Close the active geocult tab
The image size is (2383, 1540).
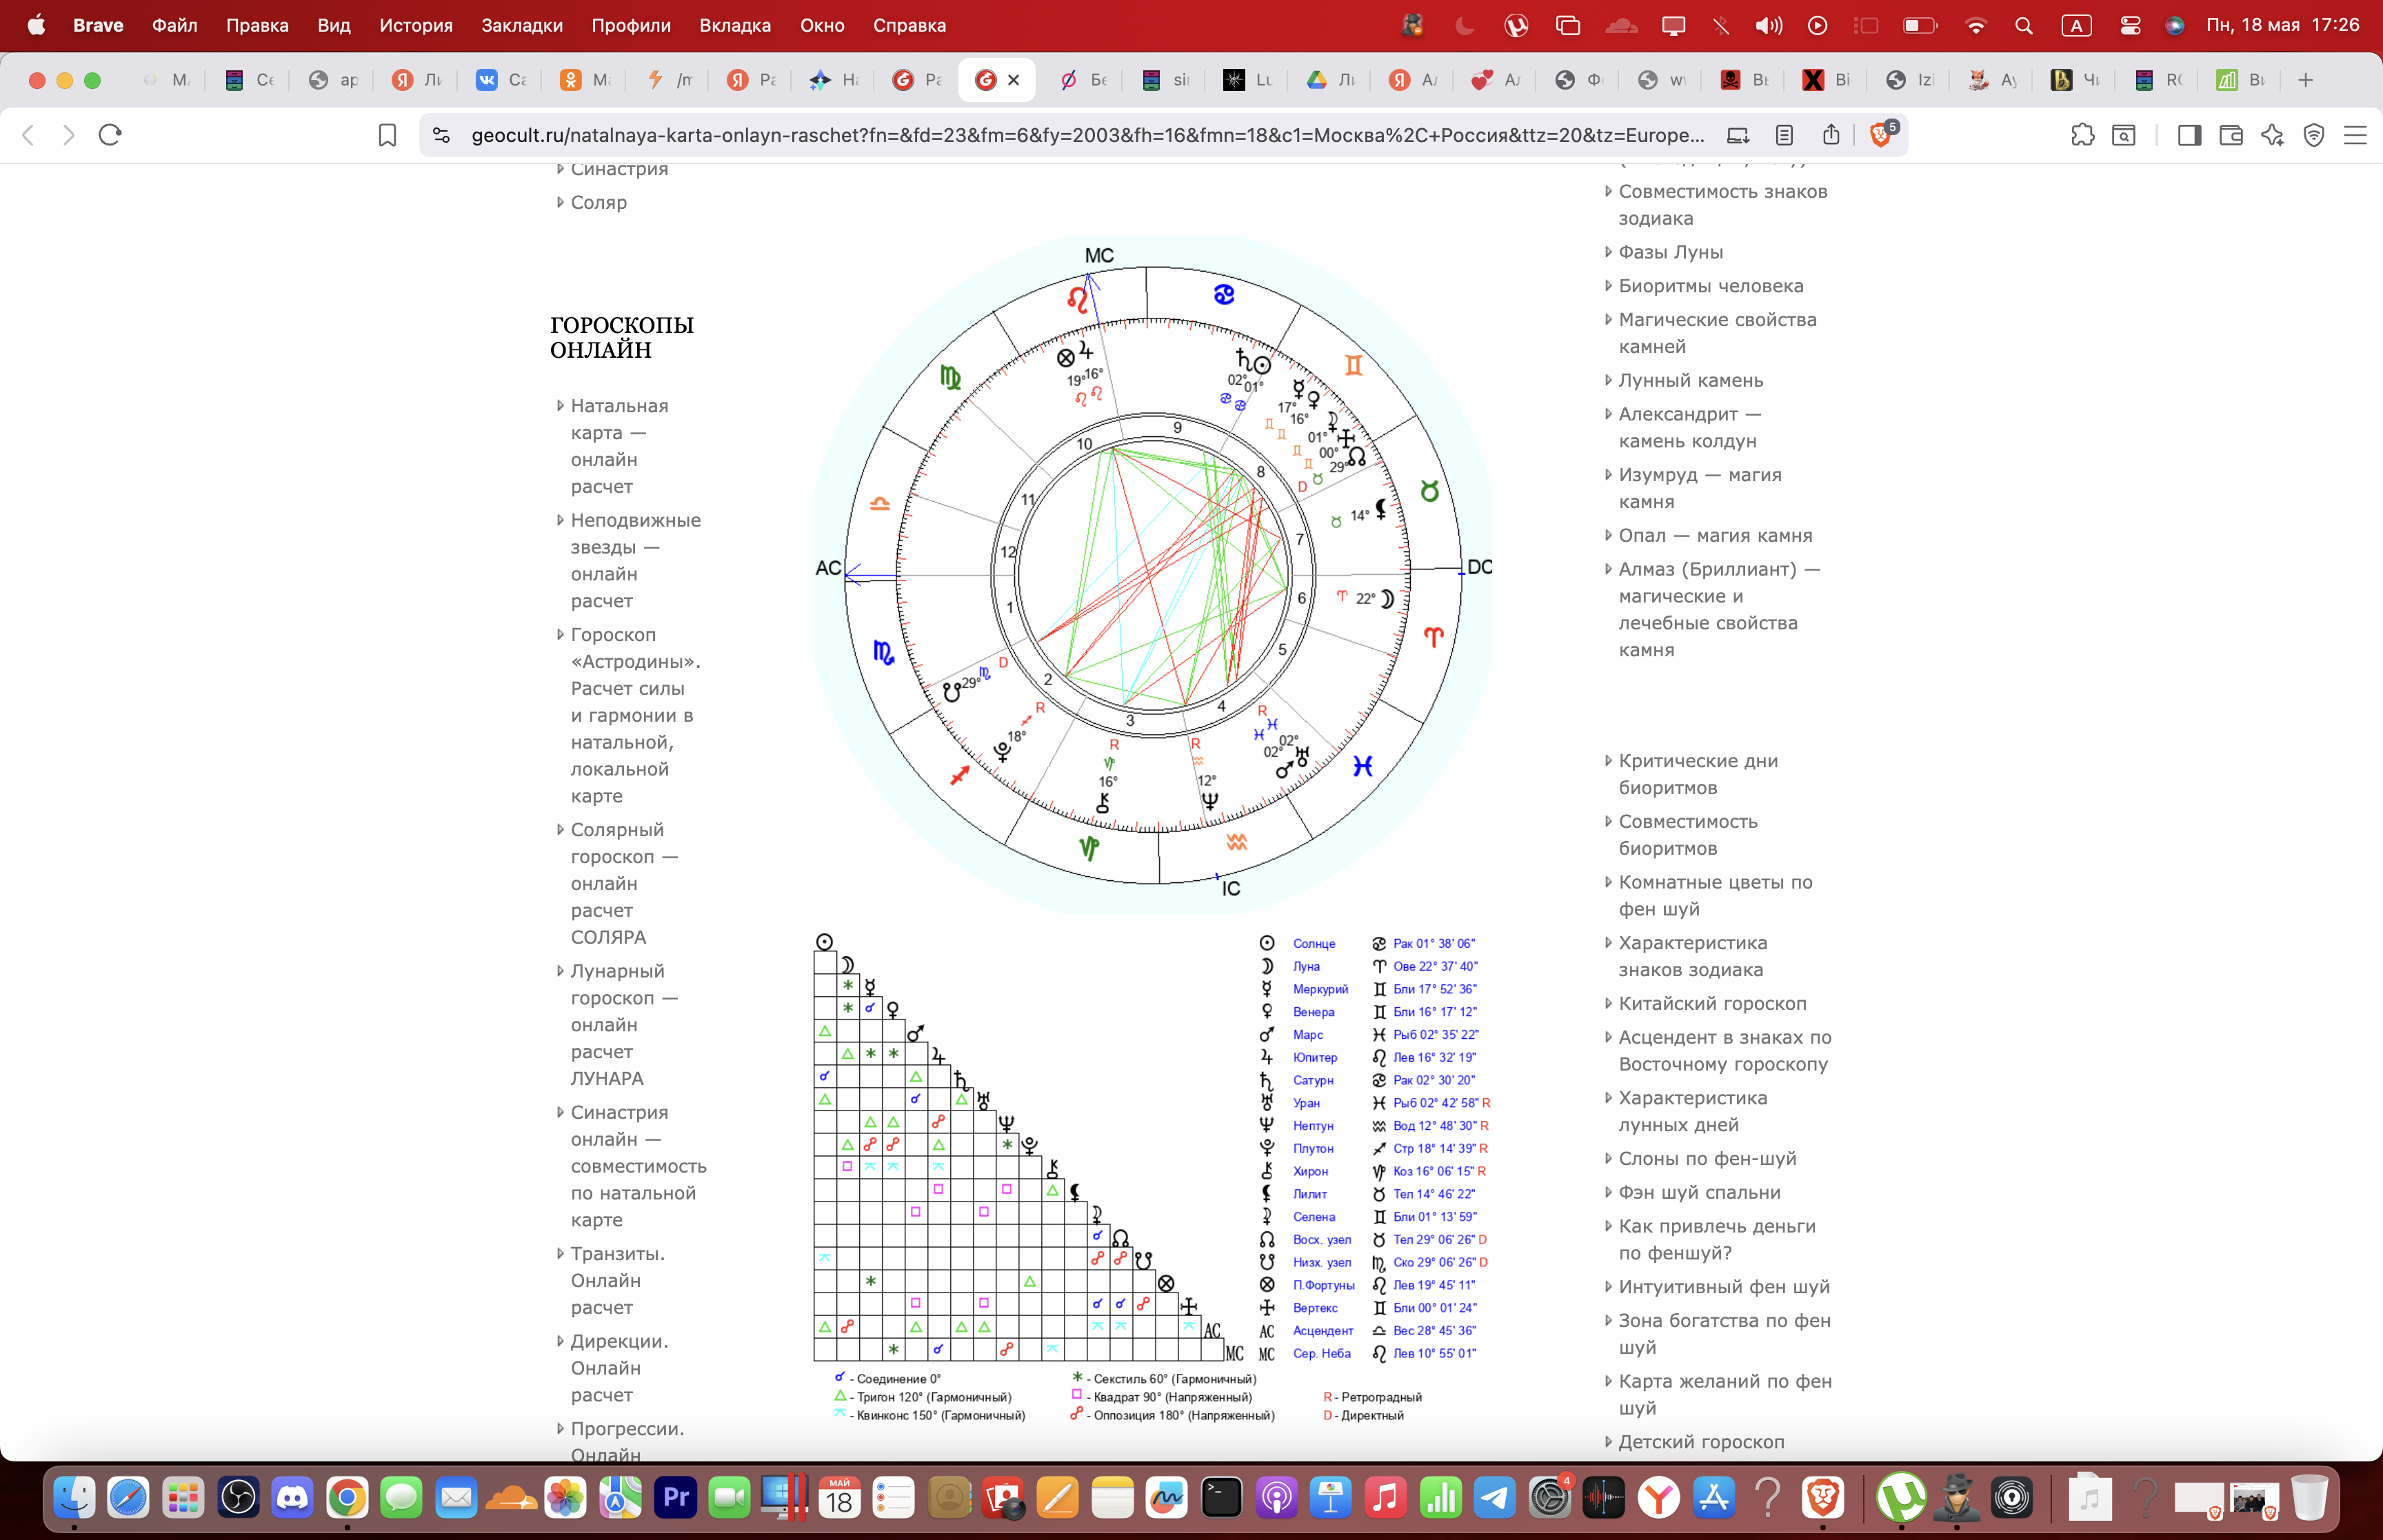coord(1013,80)
